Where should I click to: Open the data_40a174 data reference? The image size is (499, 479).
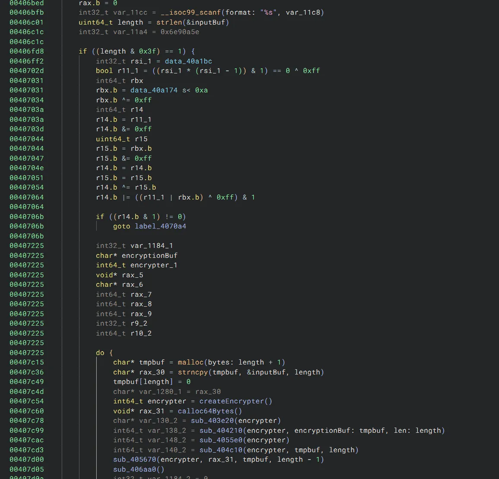[x=154, y=90]
